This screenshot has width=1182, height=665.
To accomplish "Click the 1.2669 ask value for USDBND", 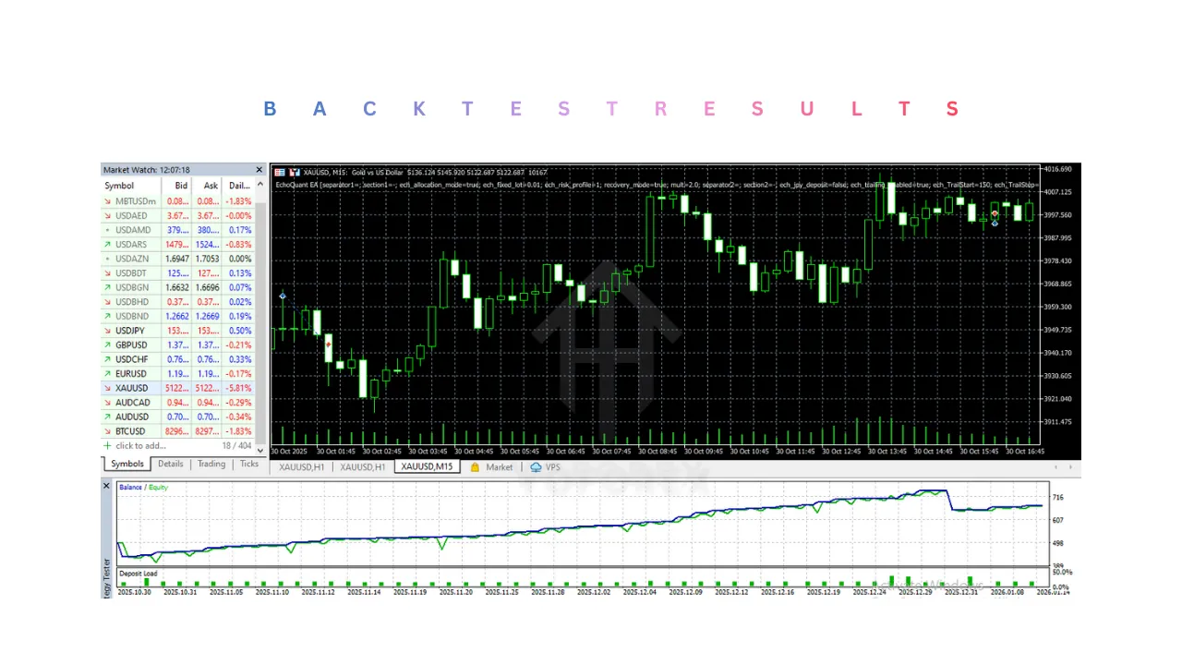I will click(x=208, y=316).
